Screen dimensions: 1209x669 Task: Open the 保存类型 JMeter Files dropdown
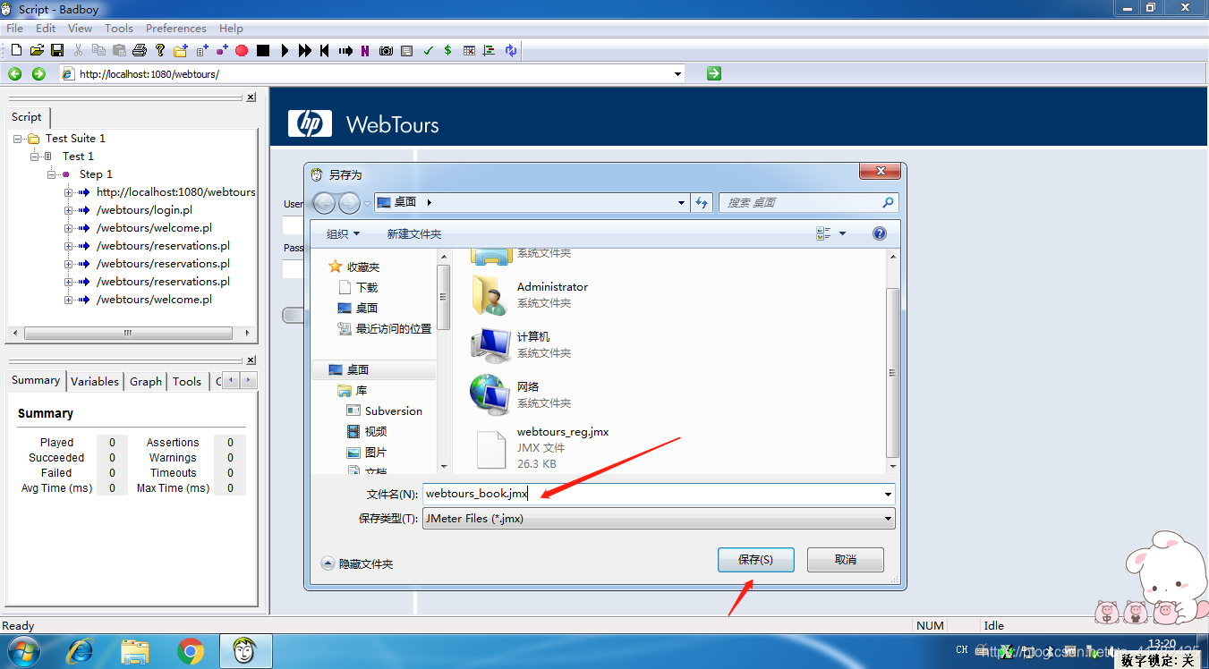click(x=888, y=518)
